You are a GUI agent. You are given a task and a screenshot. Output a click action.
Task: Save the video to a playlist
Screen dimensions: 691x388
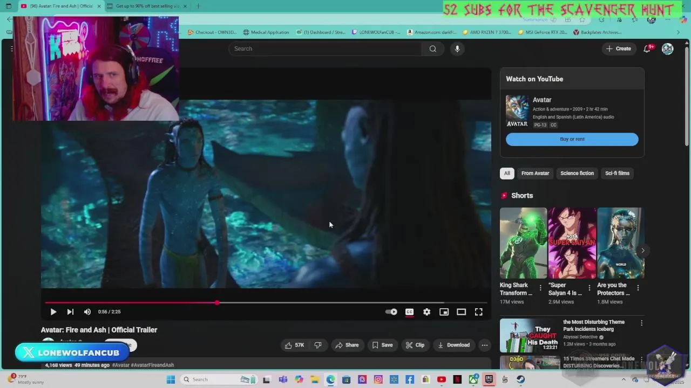(382, 345)
